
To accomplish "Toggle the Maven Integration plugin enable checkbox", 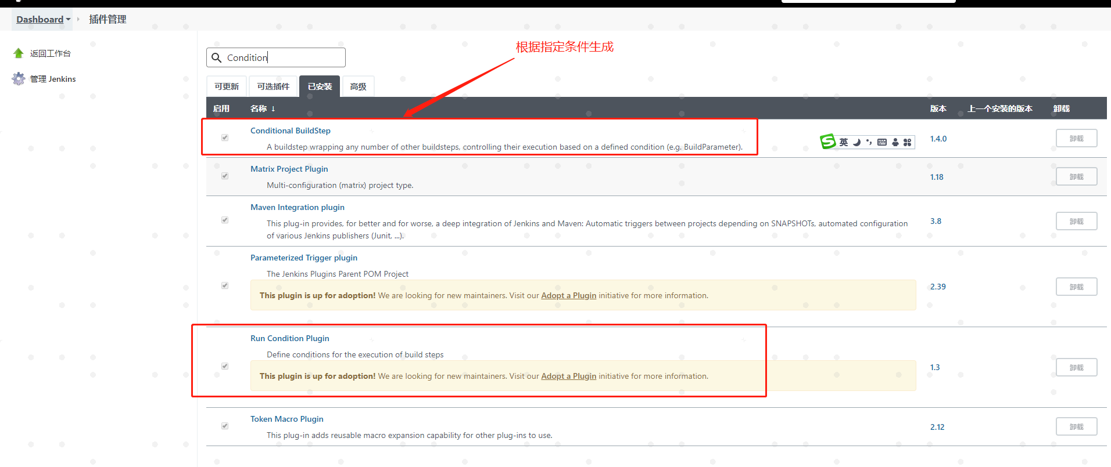I will pos(225,220).
